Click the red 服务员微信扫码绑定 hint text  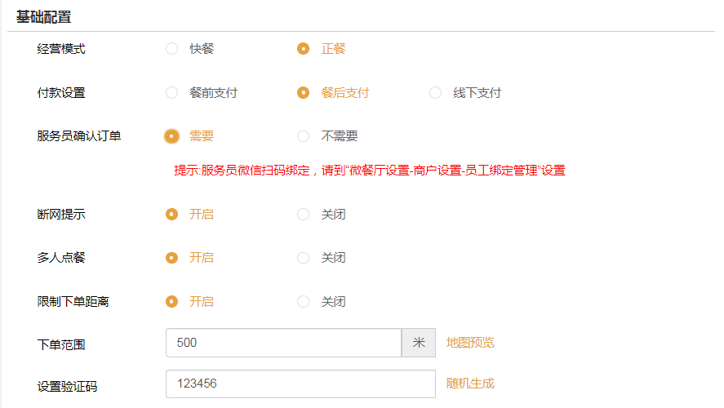(x=369, y=171)
